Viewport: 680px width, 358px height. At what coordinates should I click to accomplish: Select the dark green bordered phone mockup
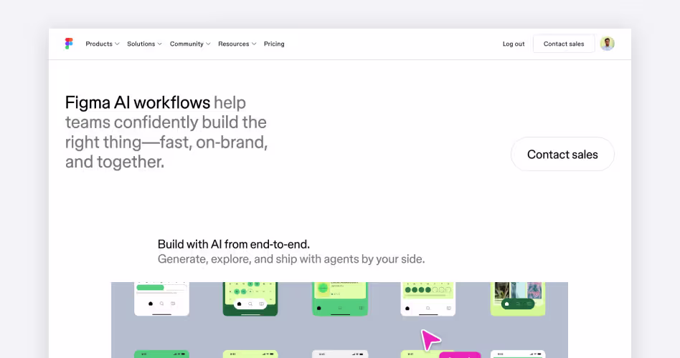tap(250, 299)
